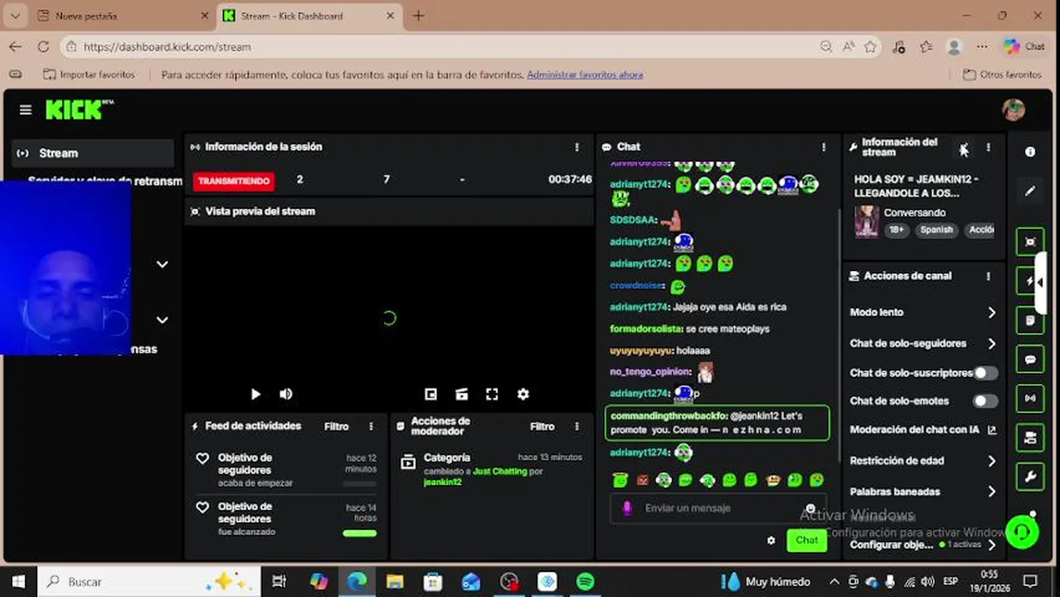Image resolution: width=1060 pixels, height=597 pixels.
Task: Select the chat bubble widget icon in sidebar
Action: (1030, 360)
